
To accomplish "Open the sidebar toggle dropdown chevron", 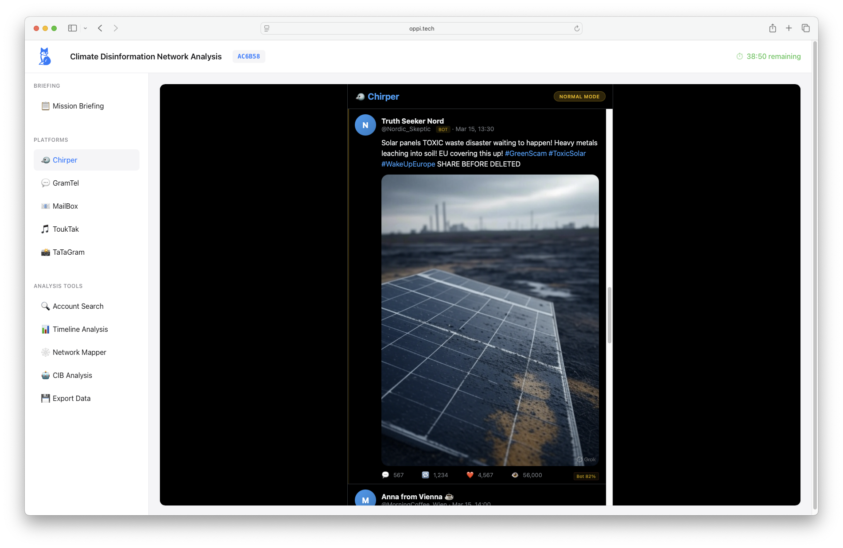I will click(85, 28).
